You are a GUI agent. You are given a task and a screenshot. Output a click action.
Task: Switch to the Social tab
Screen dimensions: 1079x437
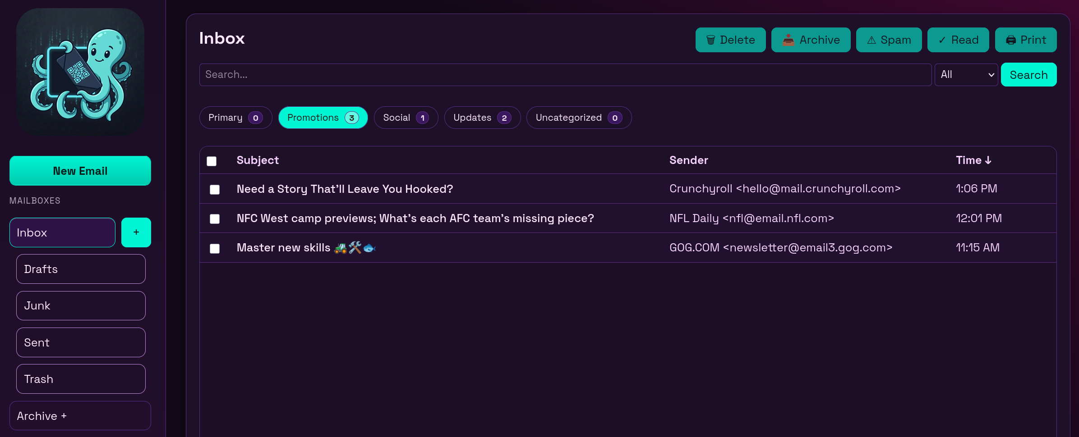pos(406,118)
